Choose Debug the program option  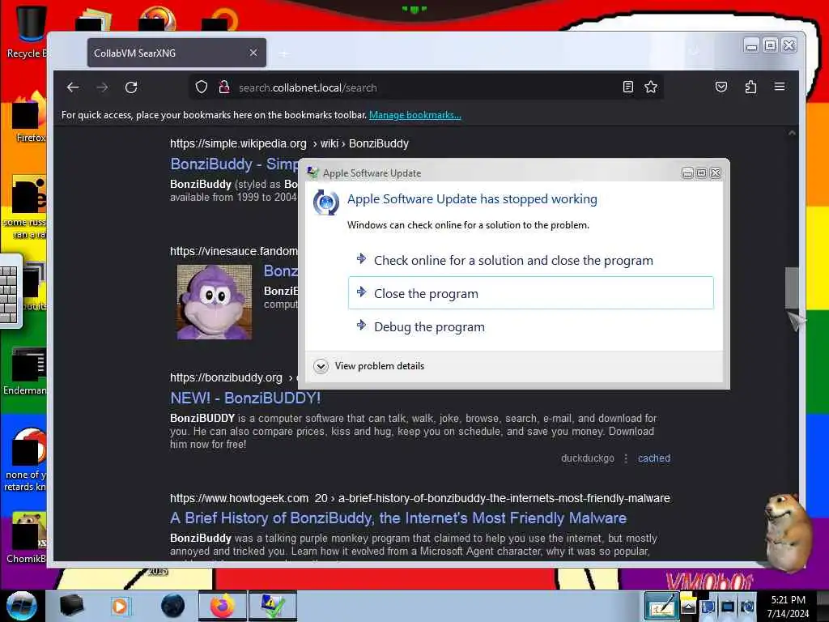pos(531,326)
